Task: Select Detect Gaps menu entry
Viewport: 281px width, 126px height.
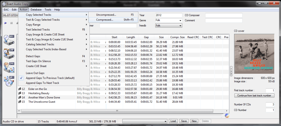Action: [54, 56]
